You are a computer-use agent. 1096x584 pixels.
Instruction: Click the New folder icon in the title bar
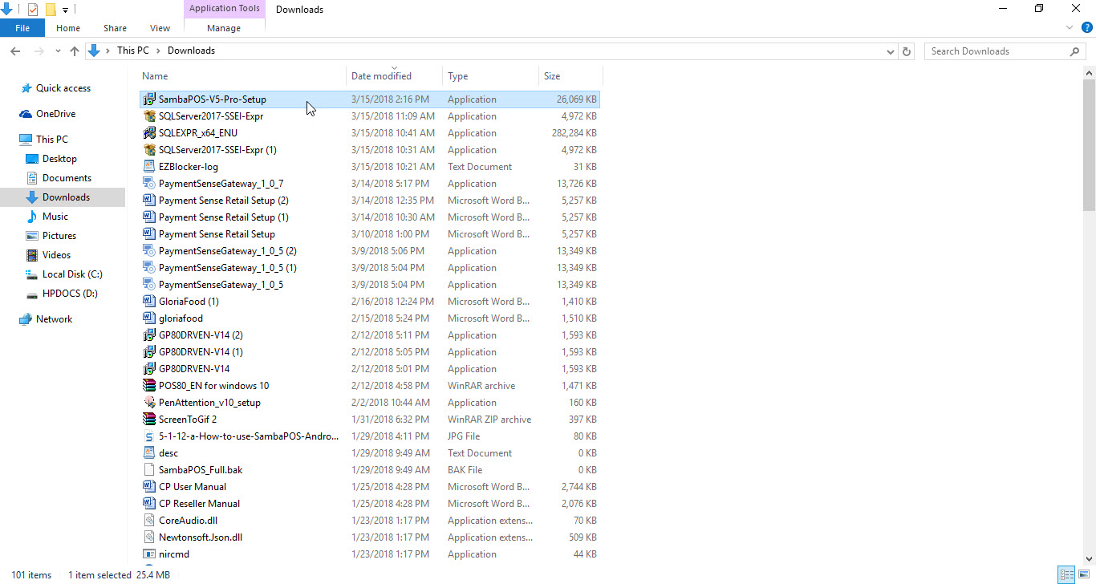coord(51,10)
